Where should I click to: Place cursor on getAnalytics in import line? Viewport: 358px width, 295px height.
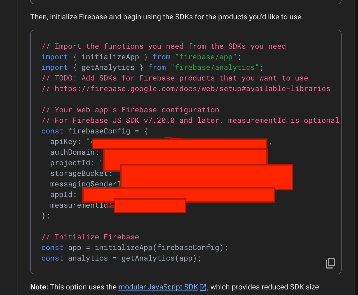(108, 68)
